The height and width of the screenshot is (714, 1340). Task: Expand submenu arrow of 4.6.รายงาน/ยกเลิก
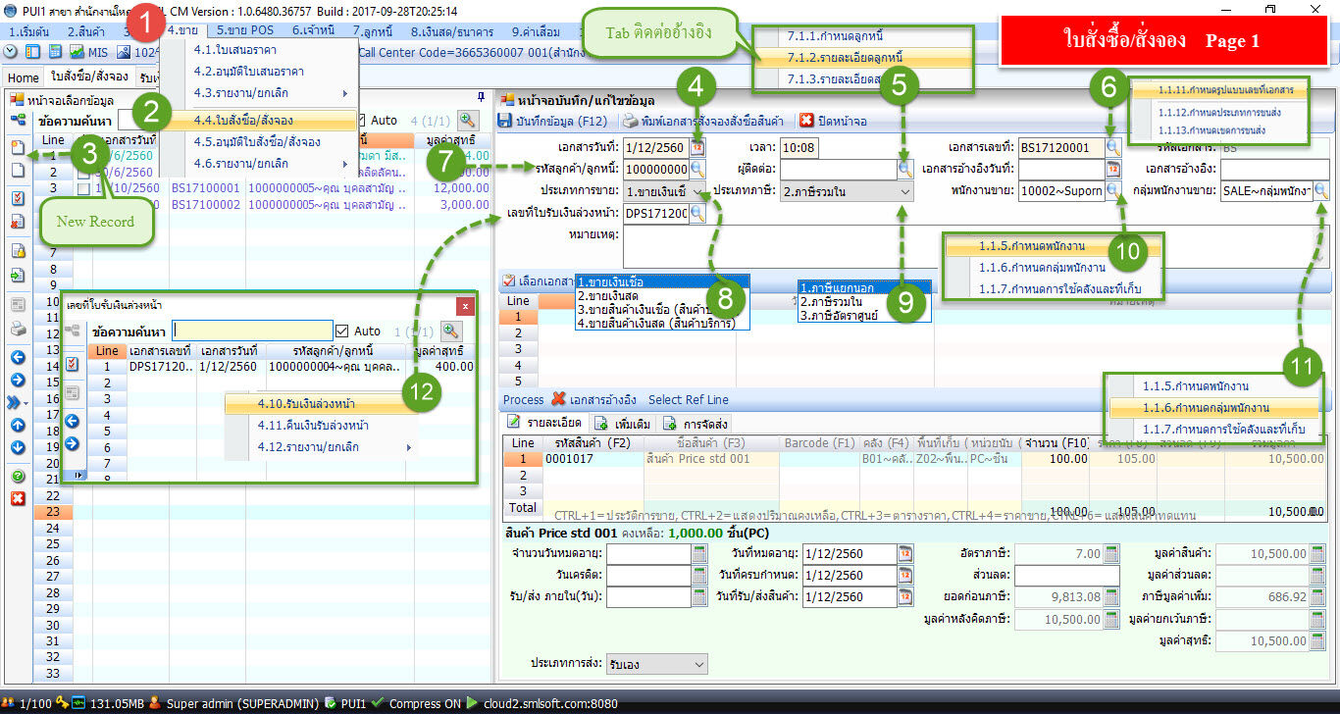(x=345, y=164)
